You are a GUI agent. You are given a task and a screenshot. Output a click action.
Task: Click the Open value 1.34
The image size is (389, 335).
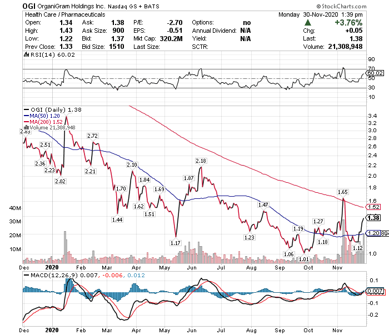point(66,23)
